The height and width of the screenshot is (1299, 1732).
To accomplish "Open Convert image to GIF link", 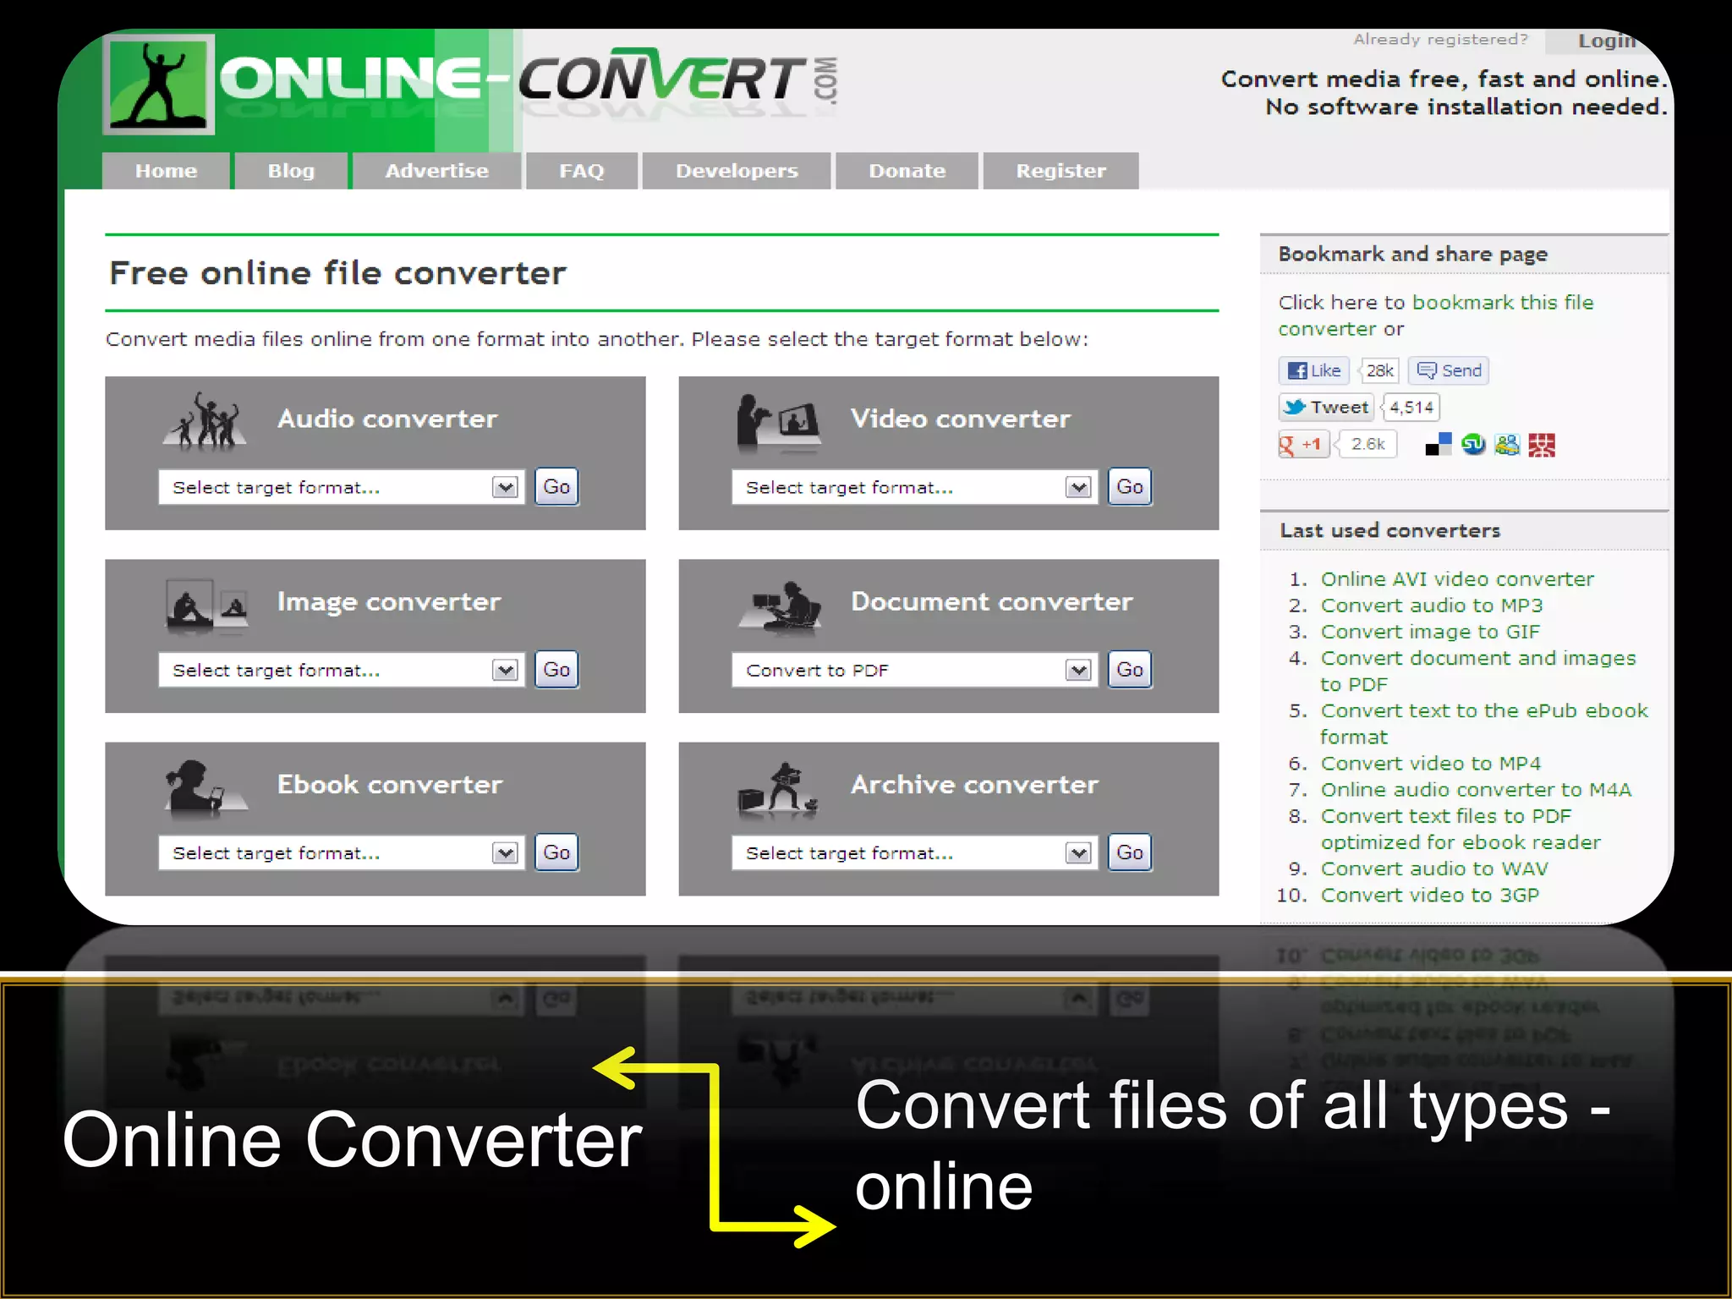I will 1430,632.
